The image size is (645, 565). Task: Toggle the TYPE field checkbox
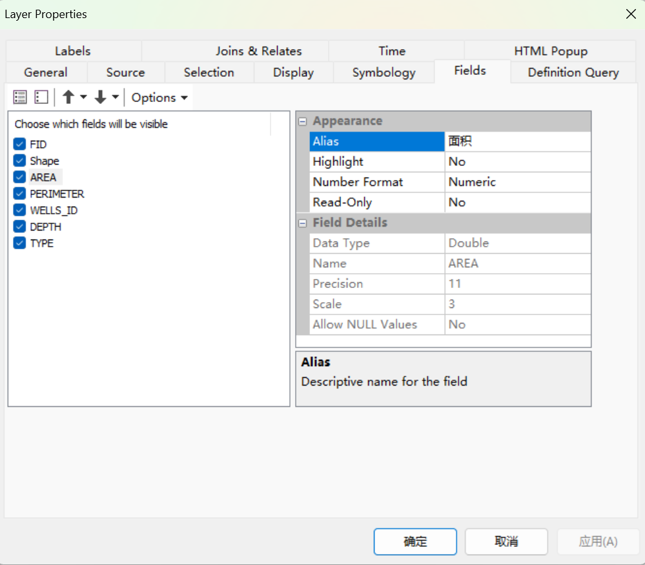point(19,243)
